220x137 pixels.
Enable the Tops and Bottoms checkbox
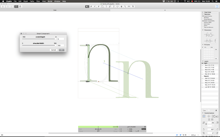(203, 27)
